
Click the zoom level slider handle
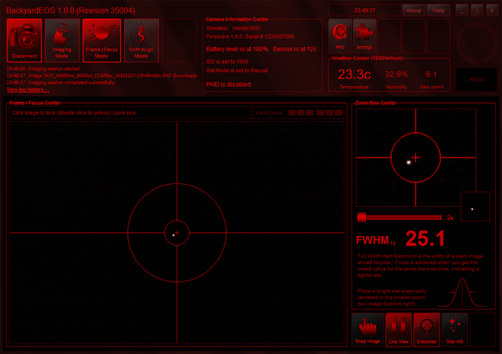(x=362, y=217)
